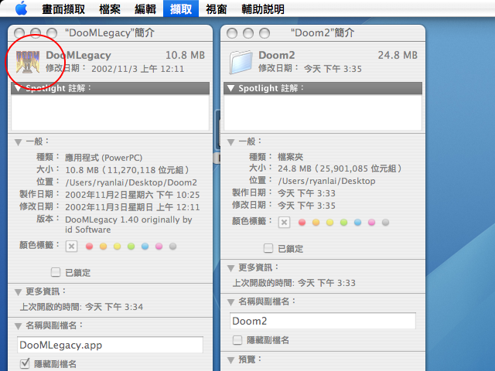Close the Doom2 info window

[232, 32]
